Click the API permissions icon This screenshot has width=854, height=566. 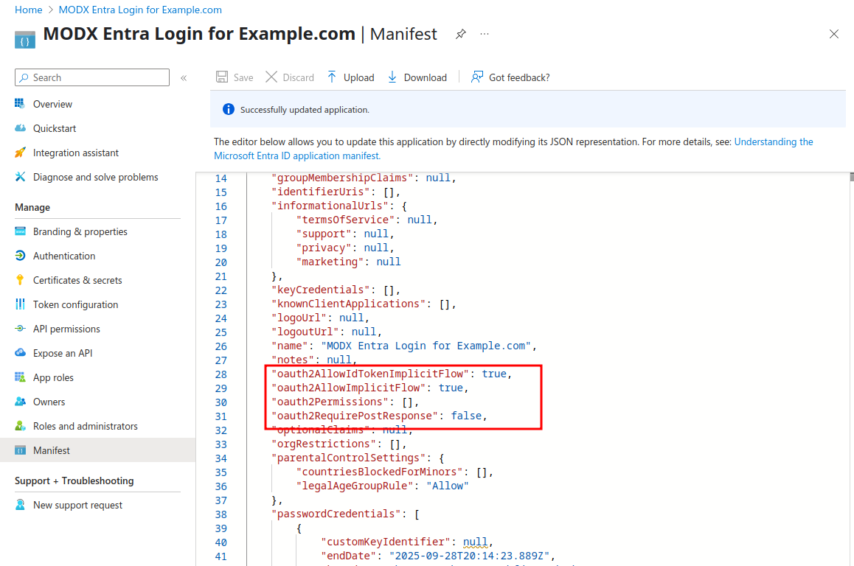20,329
